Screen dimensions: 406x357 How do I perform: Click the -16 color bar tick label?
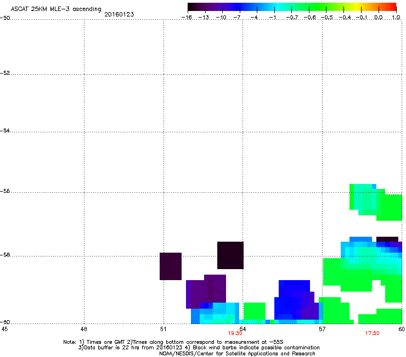coord(187,18)
